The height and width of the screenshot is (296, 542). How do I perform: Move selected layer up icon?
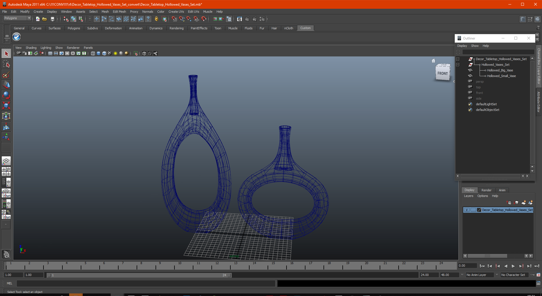[x=509, y=203]
